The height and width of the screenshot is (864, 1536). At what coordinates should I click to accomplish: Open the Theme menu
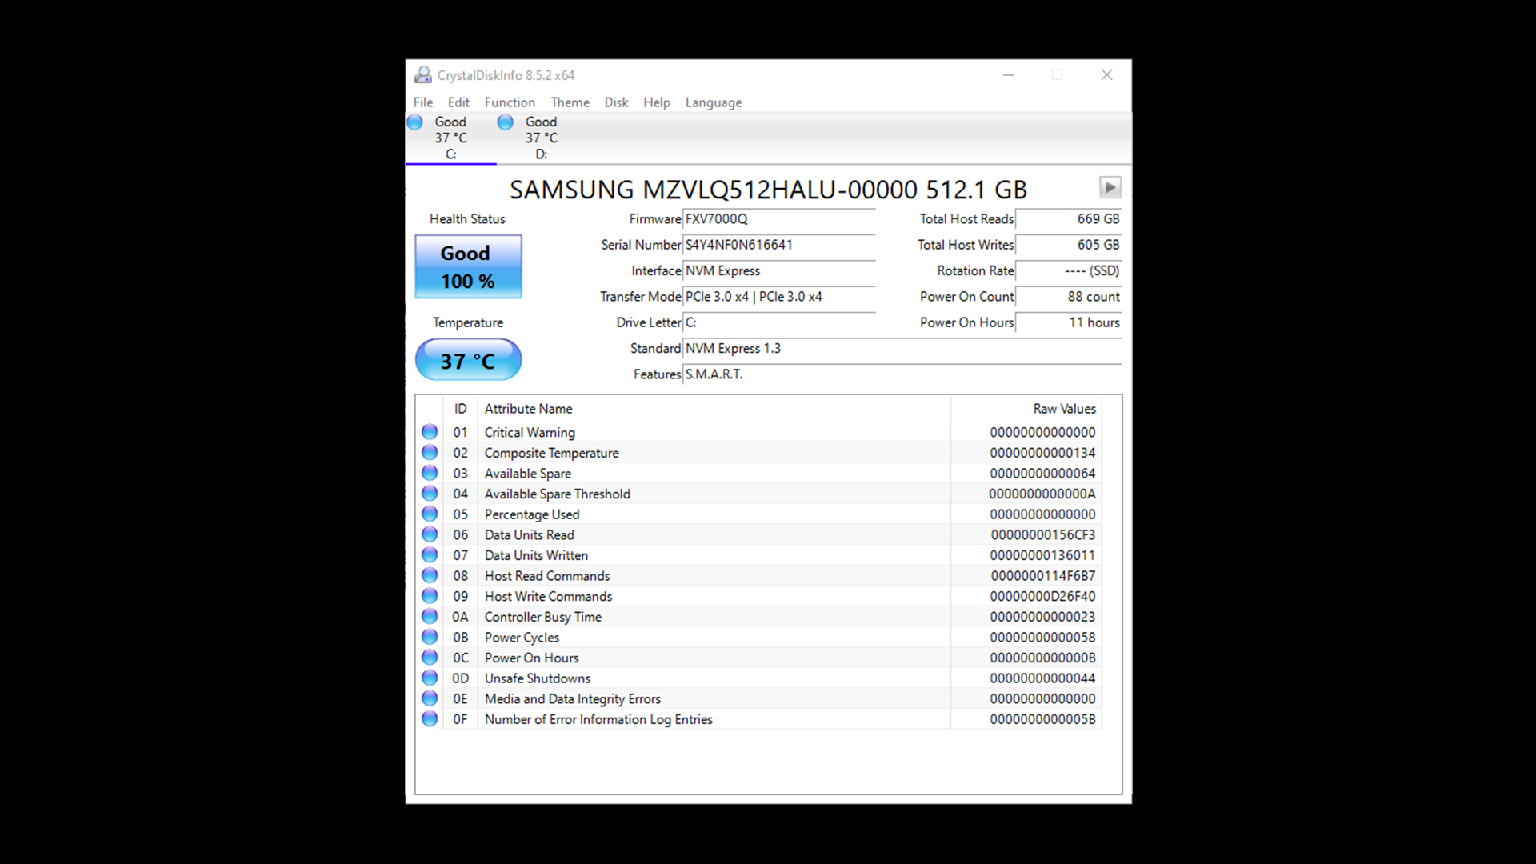pos(570,102)
